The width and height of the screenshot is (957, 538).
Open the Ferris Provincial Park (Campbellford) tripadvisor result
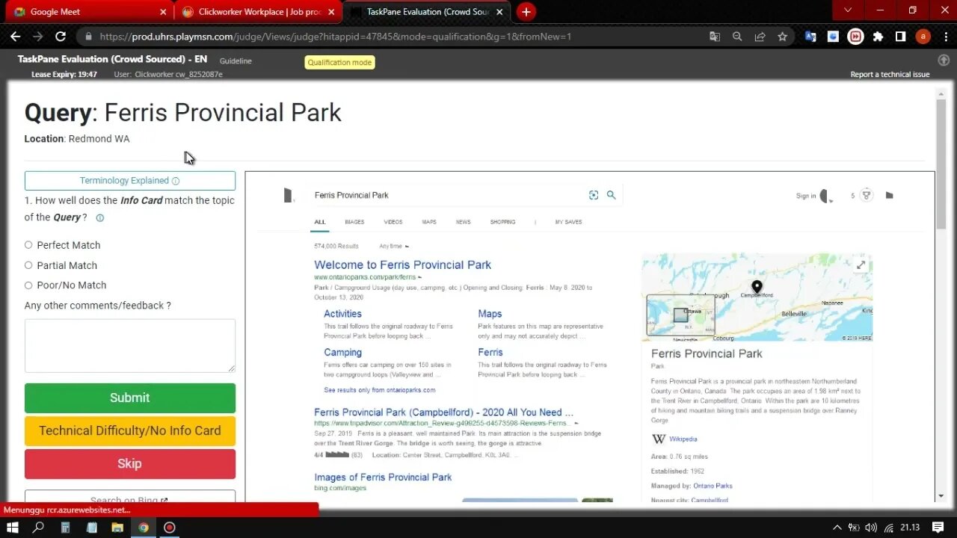pos(443,412)
